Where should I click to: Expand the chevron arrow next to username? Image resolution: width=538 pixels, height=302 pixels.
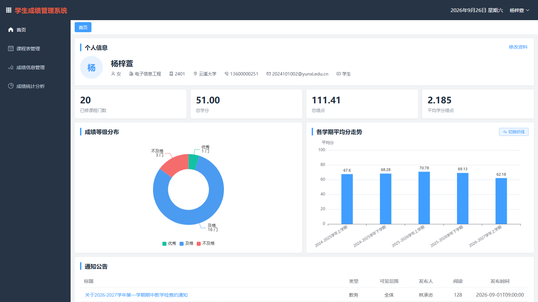click(528, 10)
